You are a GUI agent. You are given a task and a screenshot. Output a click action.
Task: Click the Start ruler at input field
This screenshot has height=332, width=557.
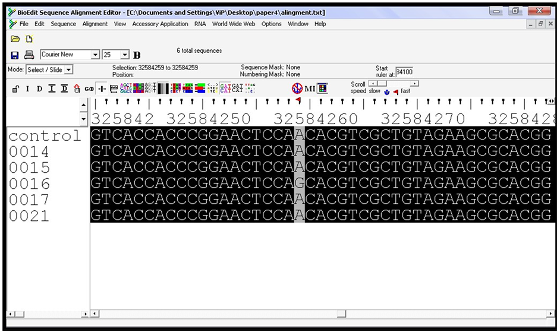tap(404, 72)
